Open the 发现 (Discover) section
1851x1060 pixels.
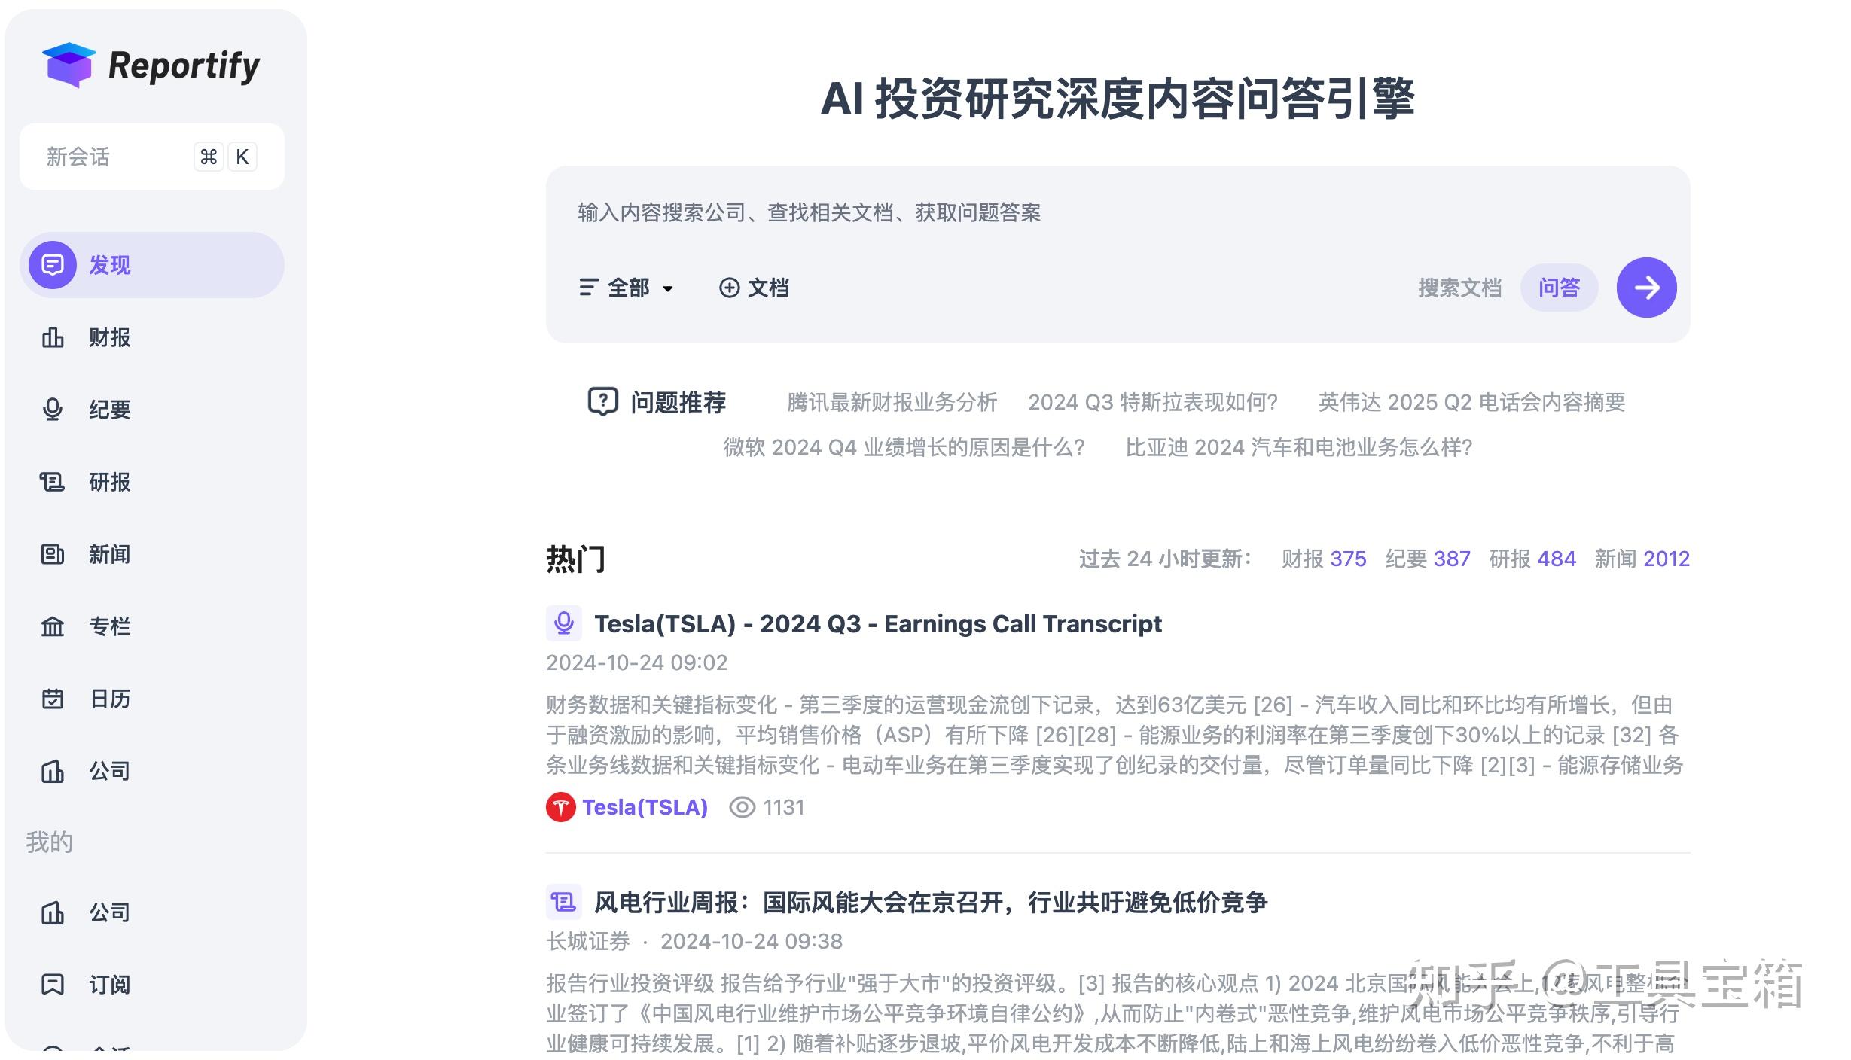[109, 265]
